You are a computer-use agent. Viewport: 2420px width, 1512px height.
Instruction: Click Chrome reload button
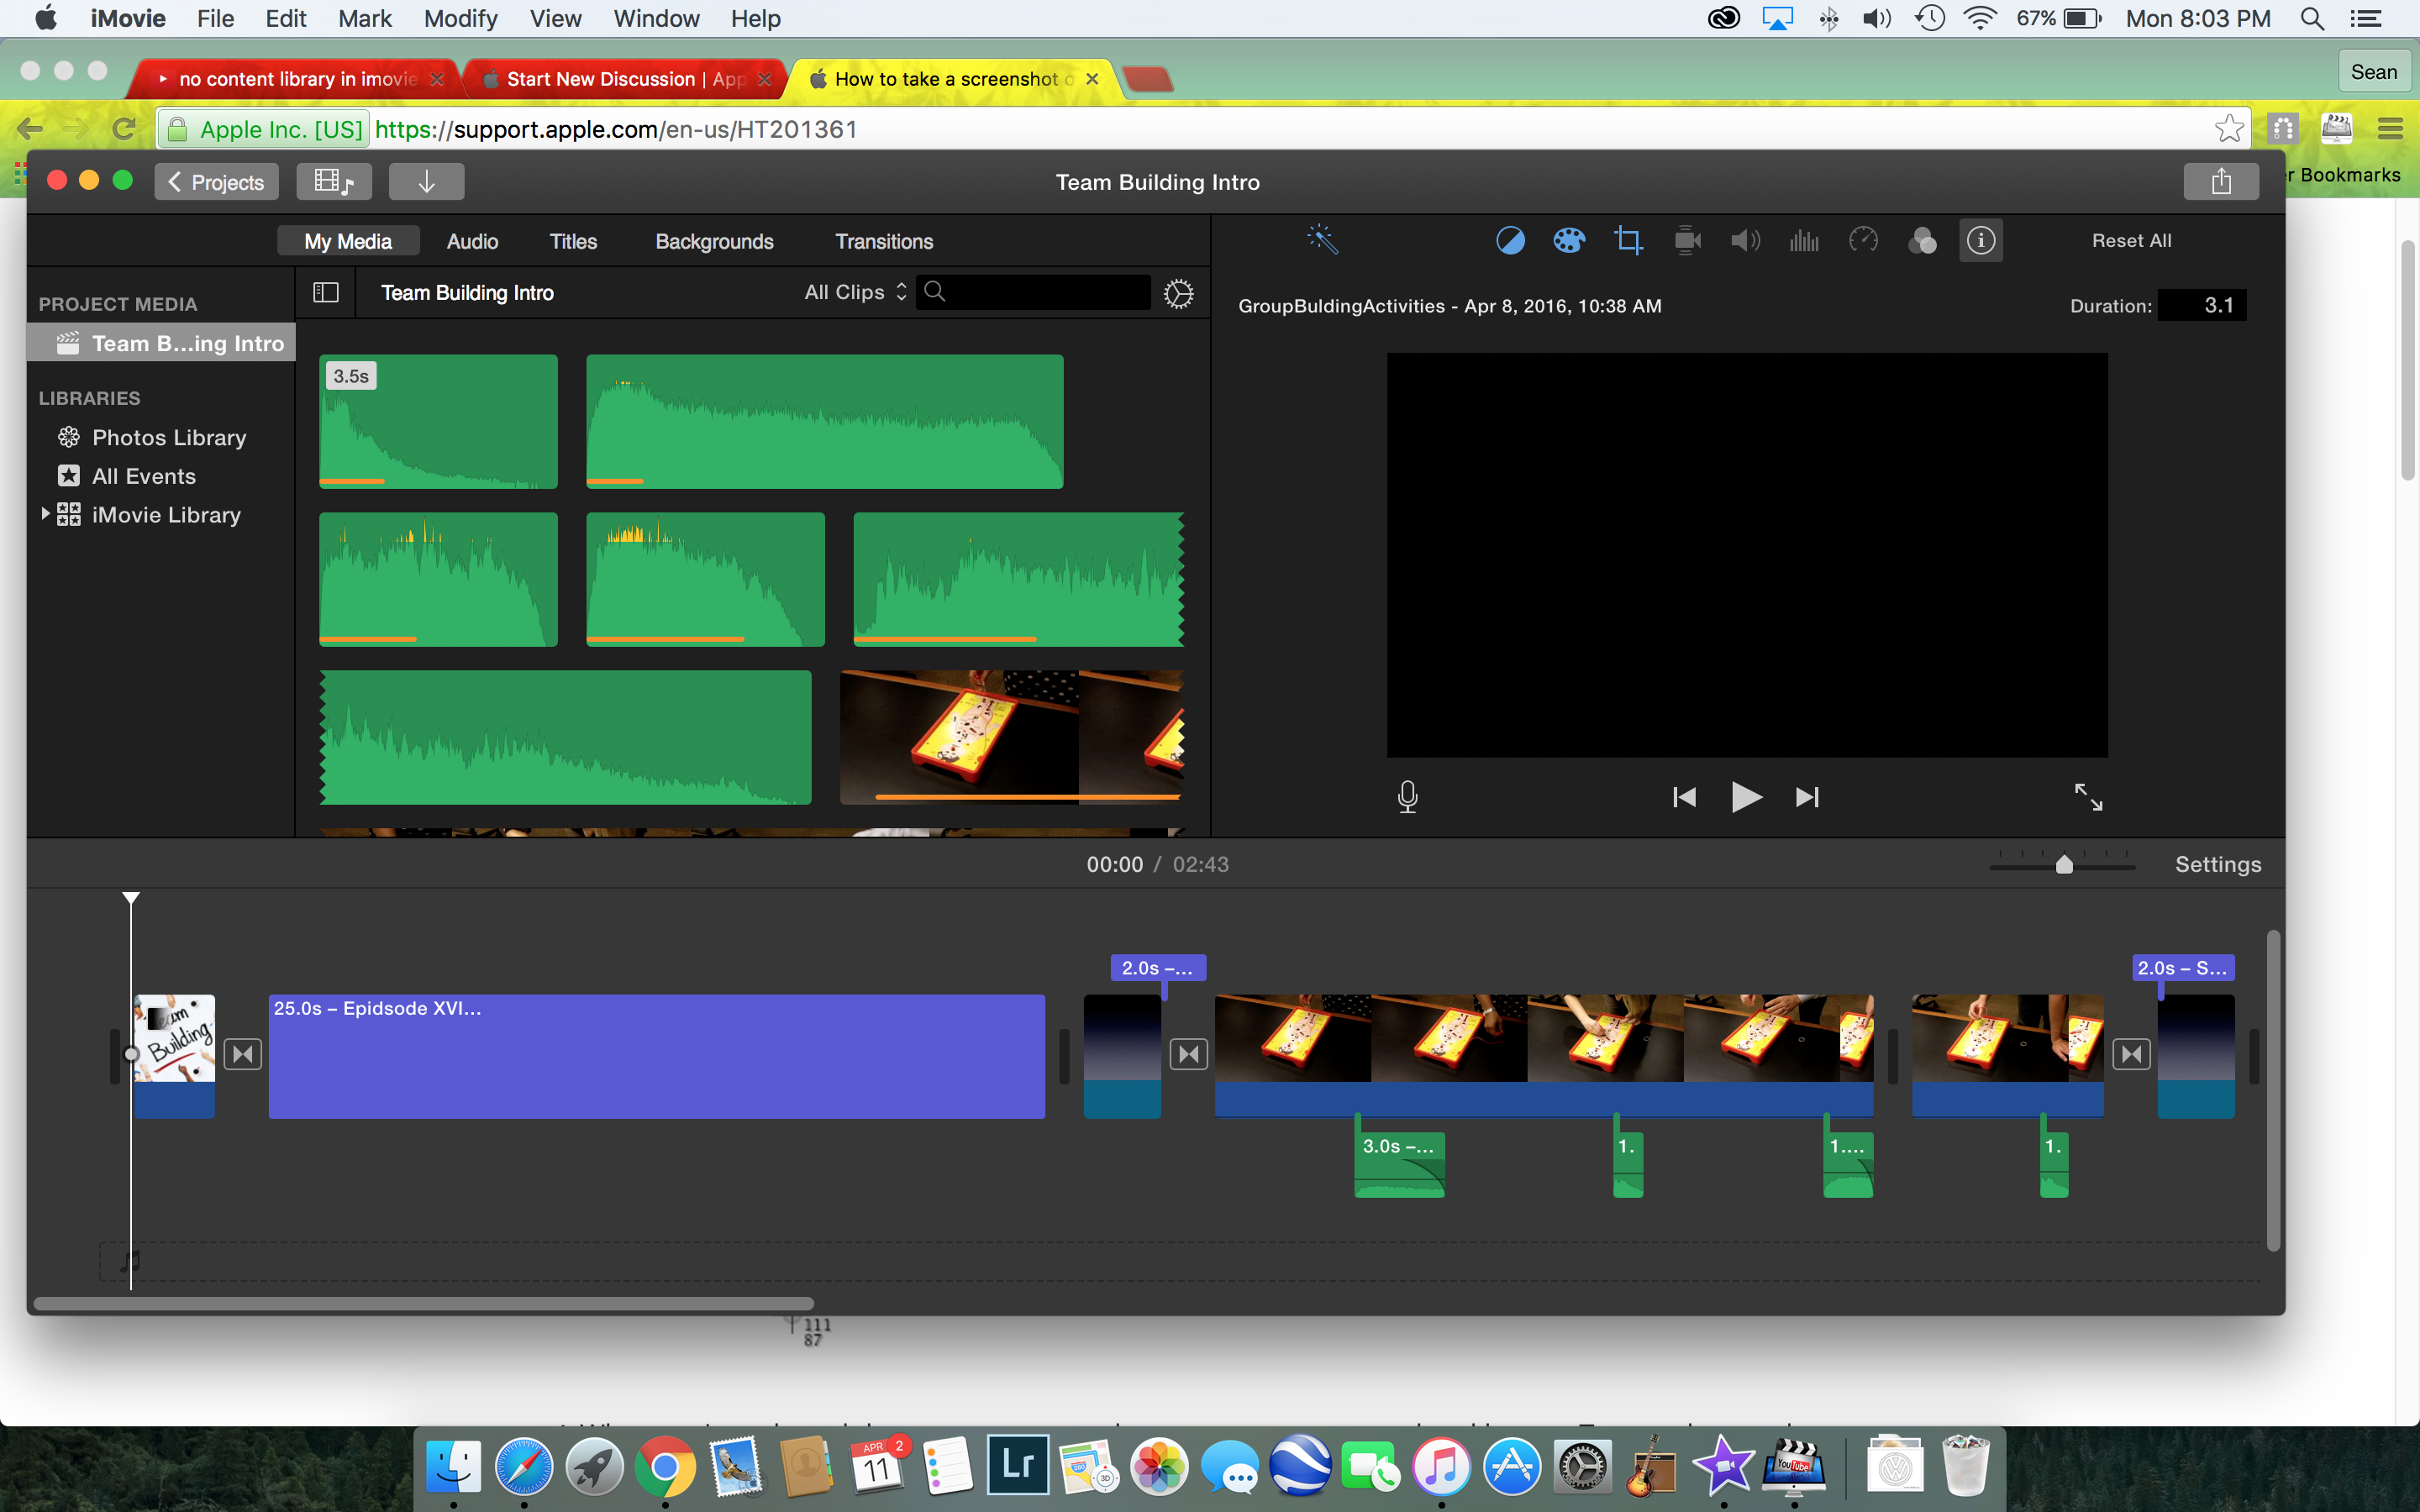pyautogui.click(x=125, y=129)
